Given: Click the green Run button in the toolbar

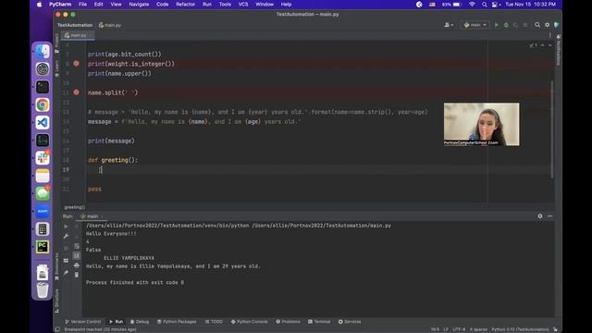Looking at the screenshot, I should point(497,25).
